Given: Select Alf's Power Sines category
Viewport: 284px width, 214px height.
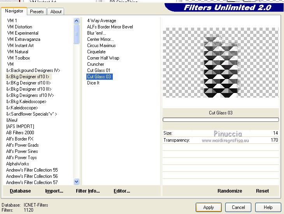Looking at the screenshot, I should [22, 151].
